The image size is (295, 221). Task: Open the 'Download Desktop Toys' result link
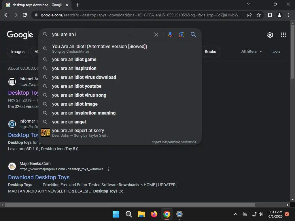tap(39, 177)
